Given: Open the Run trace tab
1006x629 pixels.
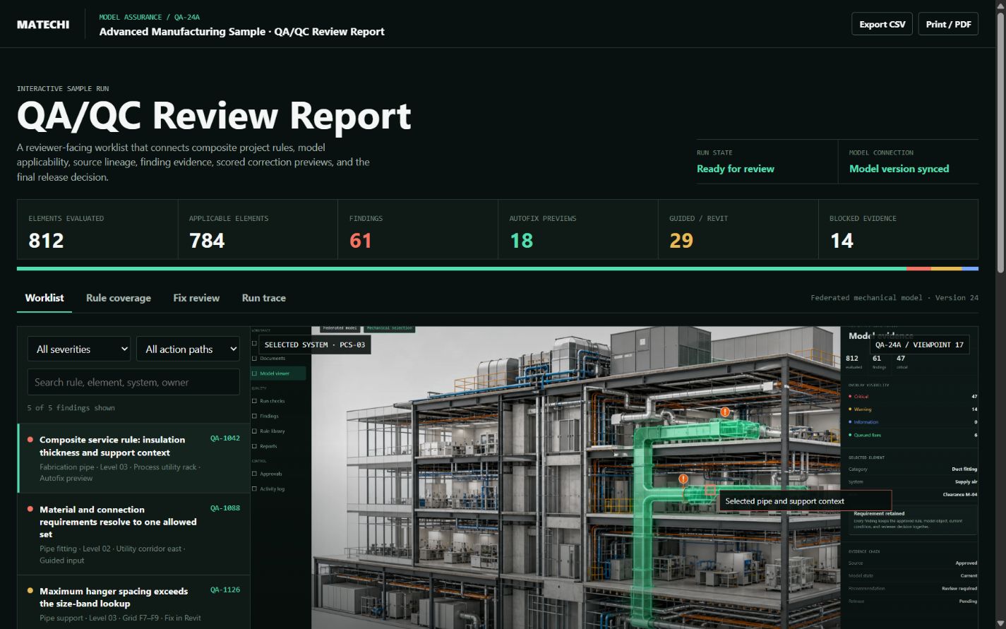Looking at the screenshot, I should point(264,298).
